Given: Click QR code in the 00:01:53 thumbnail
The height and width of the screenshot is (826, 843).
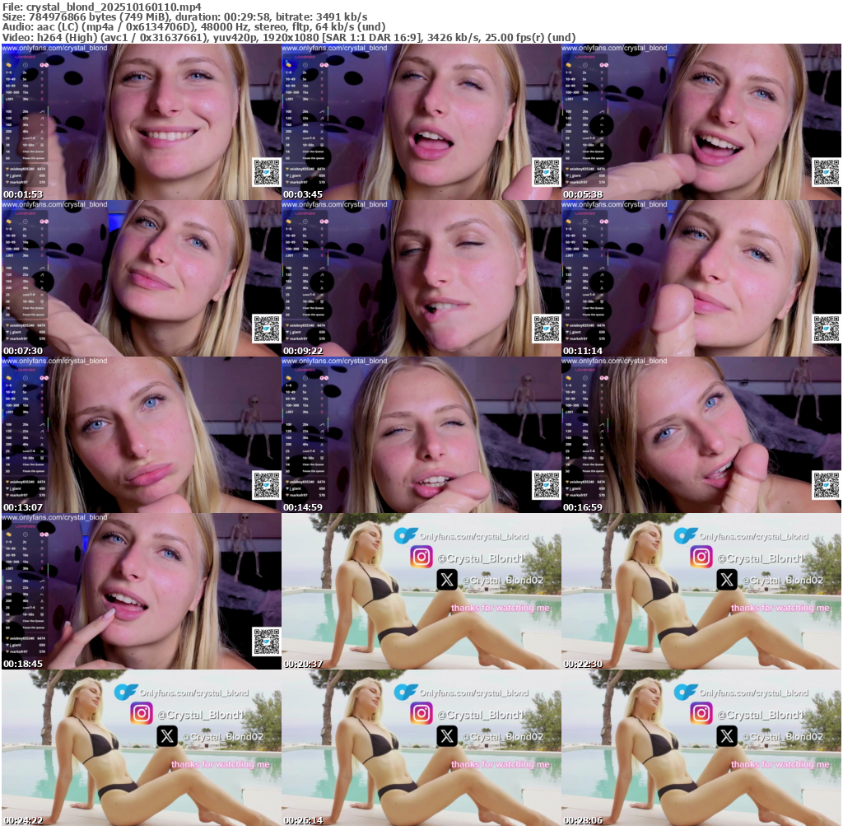Looking at the screenshot, I should (266, 173).
